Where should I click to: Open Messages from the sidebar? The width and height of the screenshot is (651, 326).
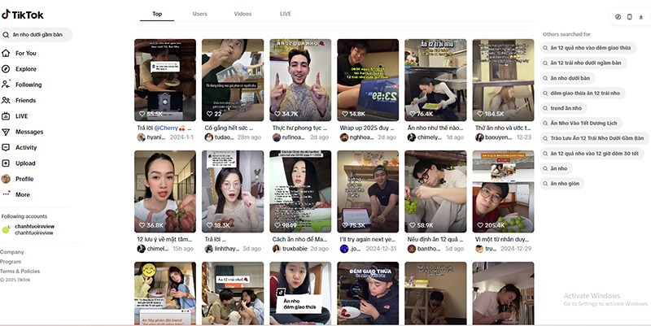click(28, 132)
